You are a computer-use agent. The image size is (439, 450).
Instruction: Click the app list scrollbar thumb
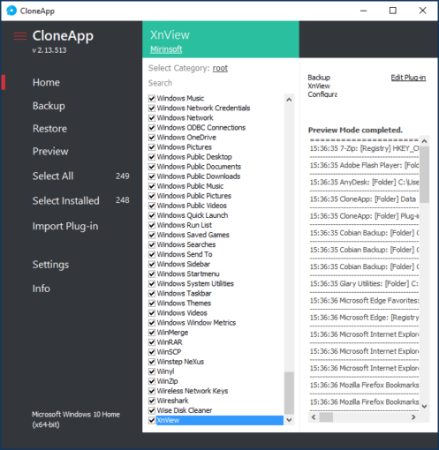[x=289, y=393]
